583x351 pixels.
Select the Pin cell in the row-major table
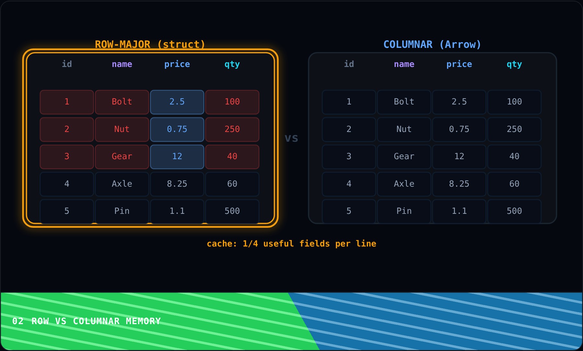[122, 212]
